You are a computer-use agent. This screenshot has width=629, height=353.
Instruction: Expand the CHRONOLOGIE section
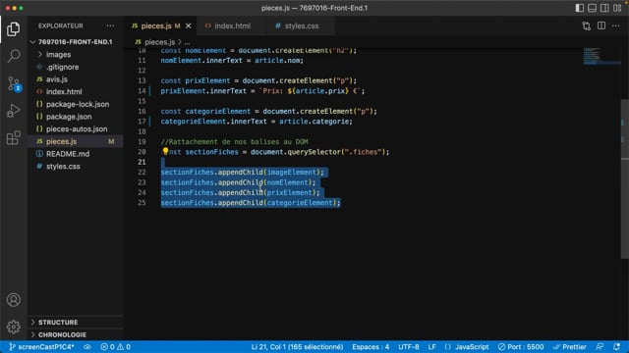pyautogui.click(x=76, y=334)
